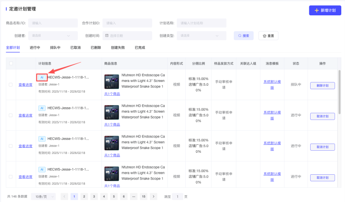345x202 pixels.
Task: Click the table's vertical scrollbar
Action: tap(339, 89)
